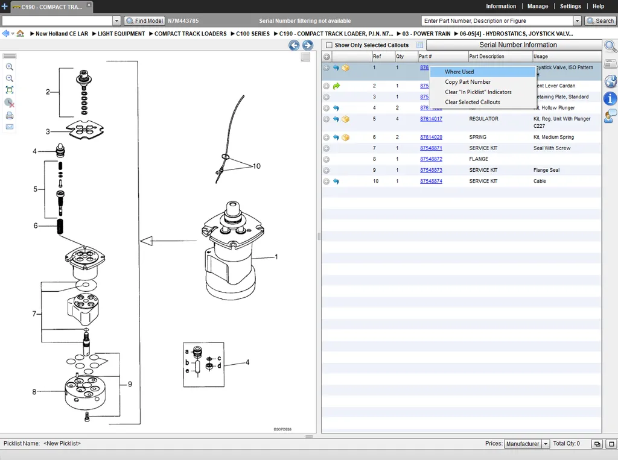Clear callout selection icon with red X
This screenshot has height=460, width=618.
(10, 103)
